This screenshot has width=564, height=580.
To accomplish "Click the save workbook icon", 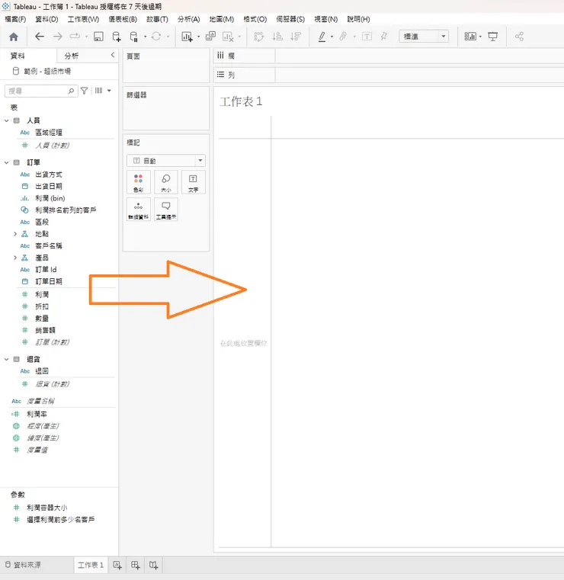I will click(x=98, y=37).
